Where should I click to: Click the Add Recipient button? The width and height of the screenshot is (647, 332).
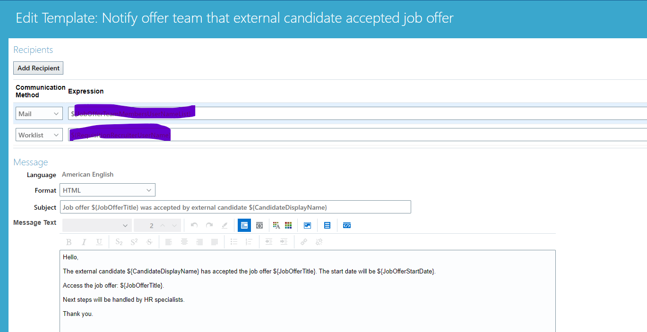(38, 68)
